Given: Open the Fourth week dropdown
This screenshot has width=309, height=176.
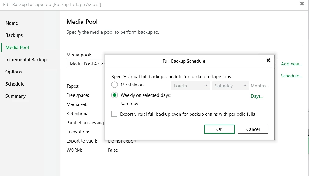Looking at the screenshot, I should [190, 86].
